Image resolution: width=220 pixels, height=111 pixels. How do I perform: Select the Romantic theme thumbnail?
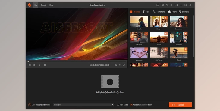(179, 22)
